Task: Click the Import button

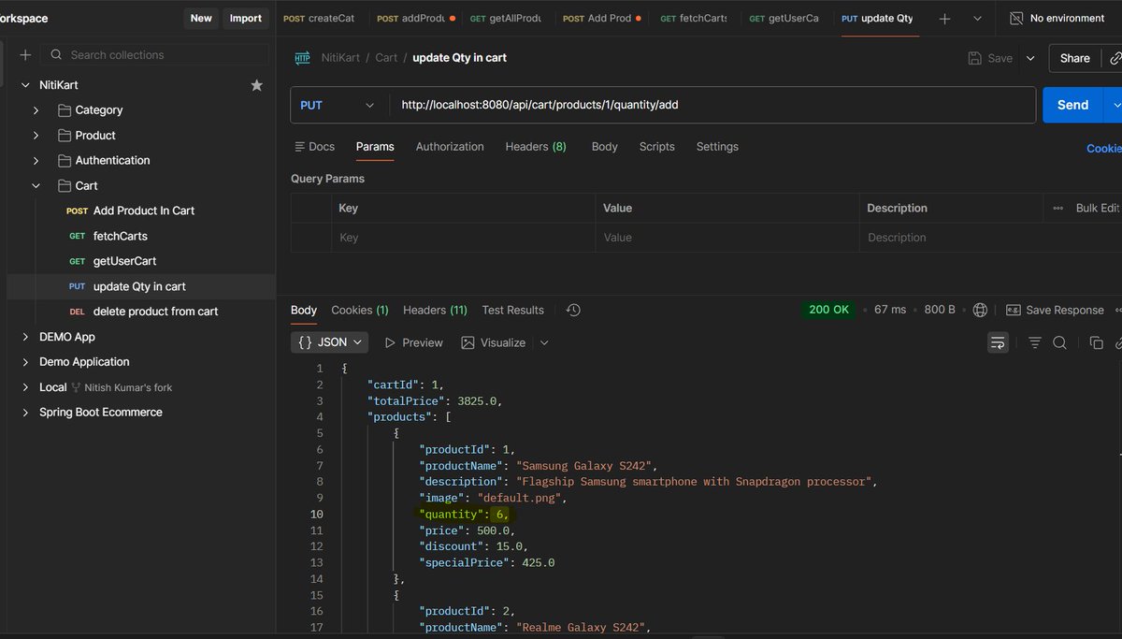Action: click(x=246, y=18)
